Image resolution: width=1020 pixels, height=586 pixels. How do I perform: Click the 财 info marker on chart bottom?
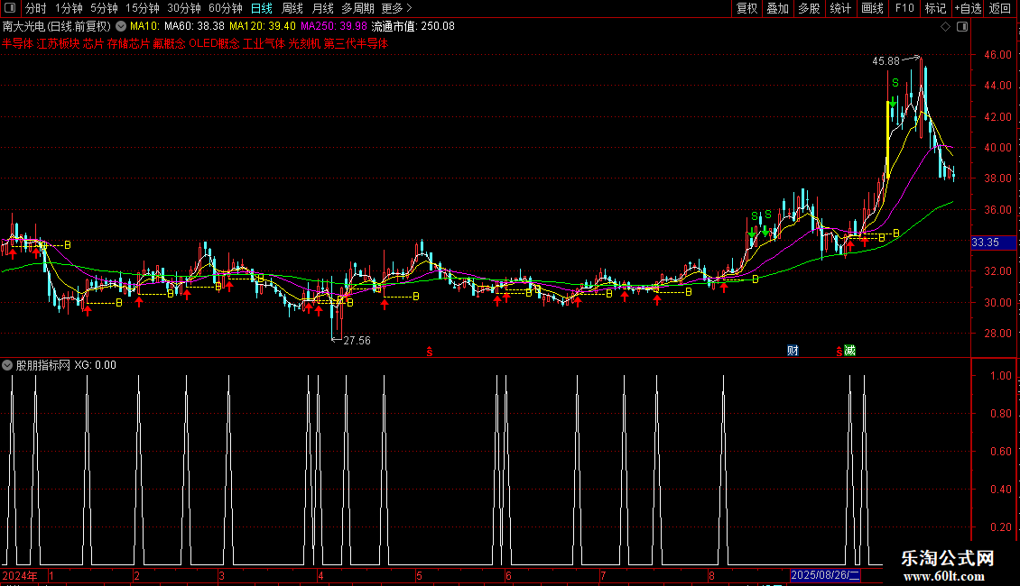pos(793,351)
